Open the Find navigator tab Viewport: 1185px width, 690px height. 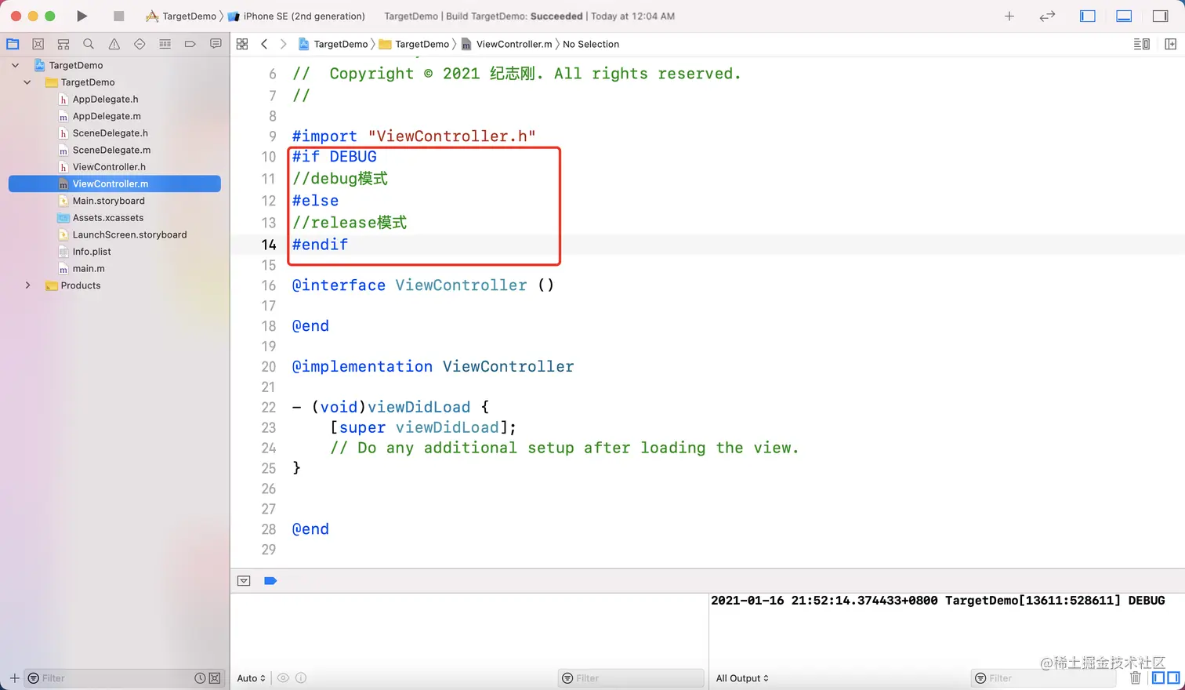tap(89, 44)
